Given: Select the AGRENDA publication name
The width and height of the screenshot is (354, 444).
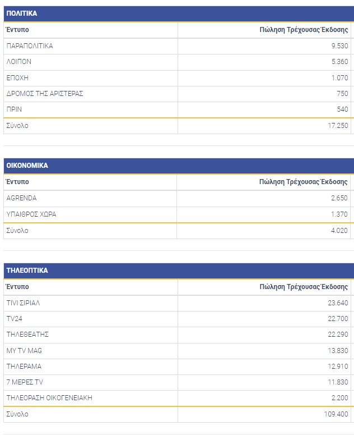Looking at the screenshot, I should pos(21,198).
